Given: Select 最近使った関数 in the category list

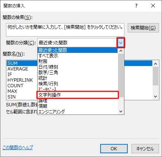Looking at the screenshot, I should [x=77, y=50].
